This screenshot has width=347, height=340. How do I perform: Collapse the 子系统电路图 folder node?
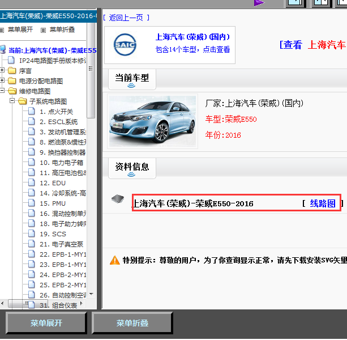click(12, 100)
